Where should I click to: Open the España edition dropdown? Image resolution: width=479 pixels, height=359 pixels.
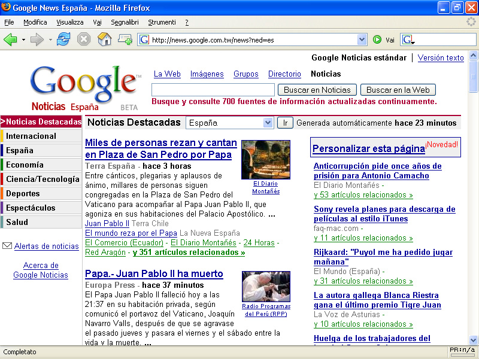coord(229,123)
